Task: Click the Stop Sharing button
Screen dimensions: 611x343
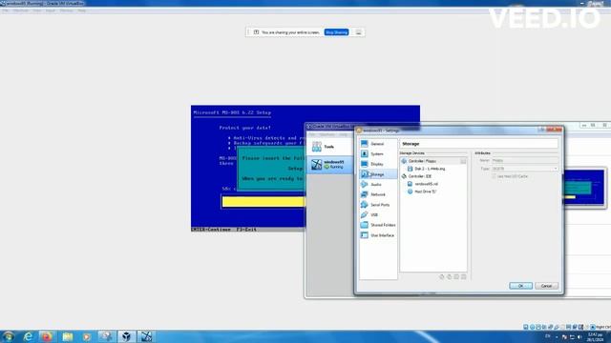Action: 336,32
